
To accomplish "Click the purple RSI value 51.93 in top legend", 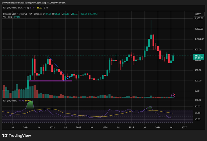I will 33,8.
